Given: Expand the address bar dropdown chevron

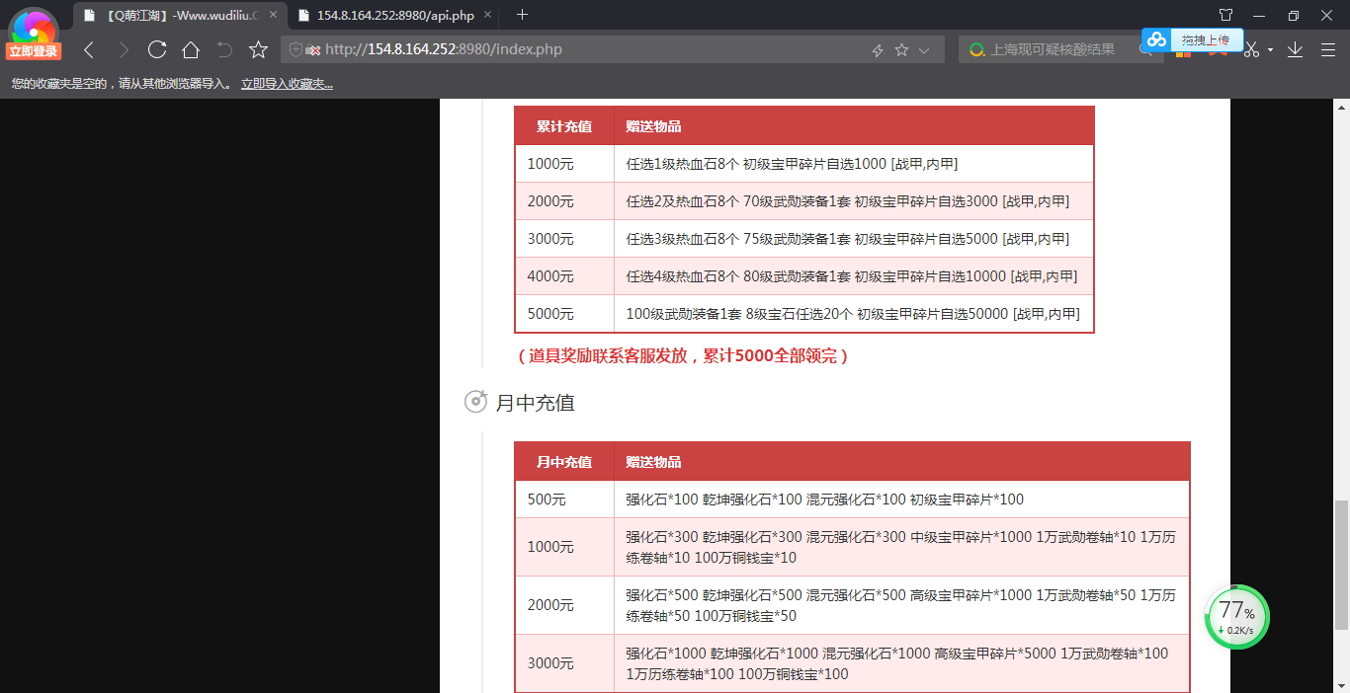Looking at the screenshot, I should [x=924, y=50].
